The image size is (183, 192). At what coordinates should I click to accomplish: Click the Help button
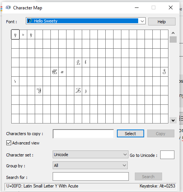(162, 22)
